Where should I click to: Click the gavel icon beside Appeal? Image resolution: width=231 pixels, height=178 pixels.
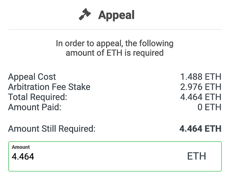click(85, 14)
